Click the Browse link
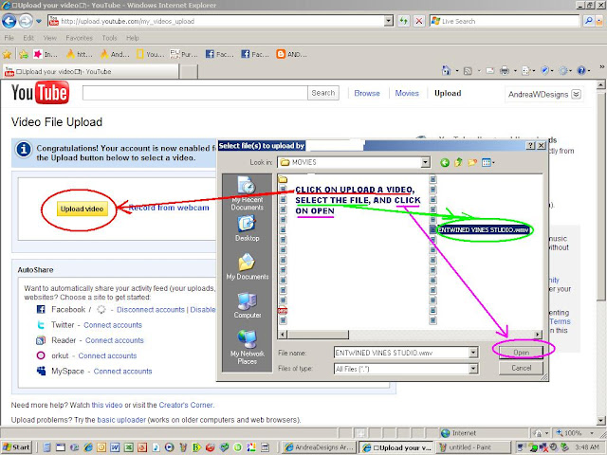 (367, 93)
